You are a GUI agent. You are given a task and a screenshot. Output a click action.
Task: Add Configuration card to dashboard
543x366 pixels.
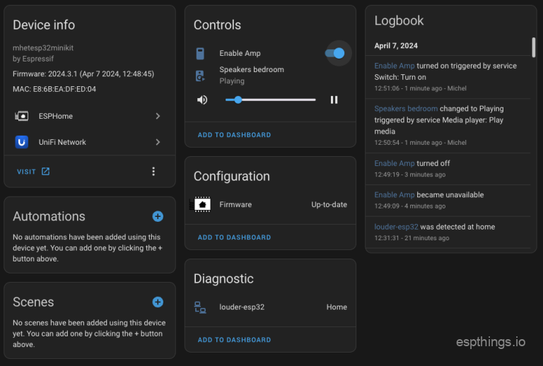tap(234, 237)
